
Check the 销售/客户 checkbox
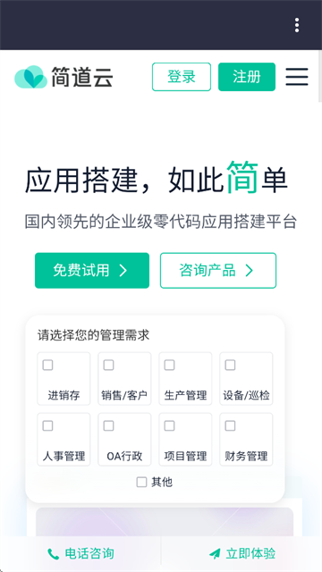[108, 365]
